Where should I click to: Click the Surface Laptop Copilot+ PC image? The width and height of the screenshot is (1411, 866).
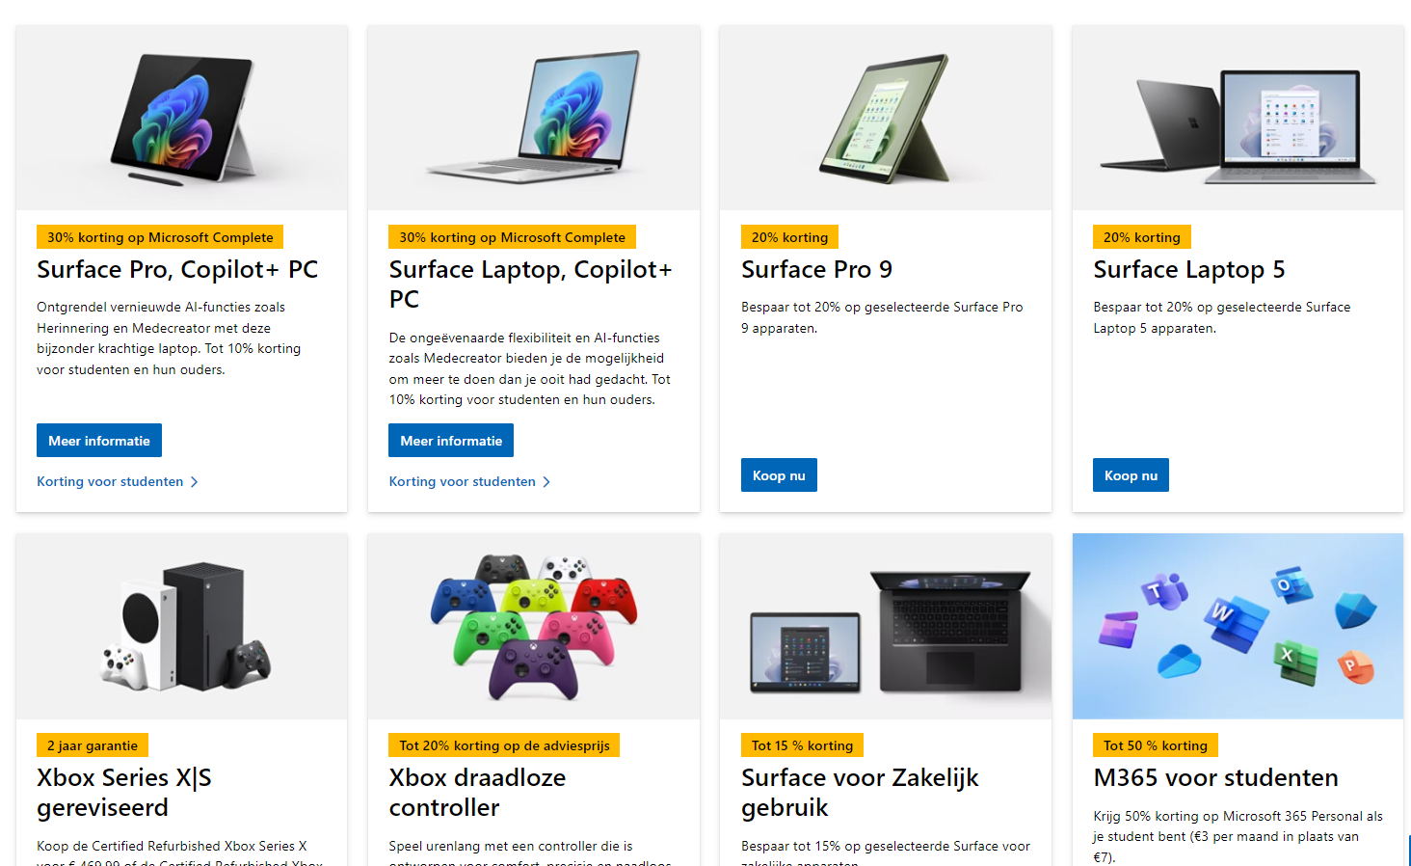point(534,118)
